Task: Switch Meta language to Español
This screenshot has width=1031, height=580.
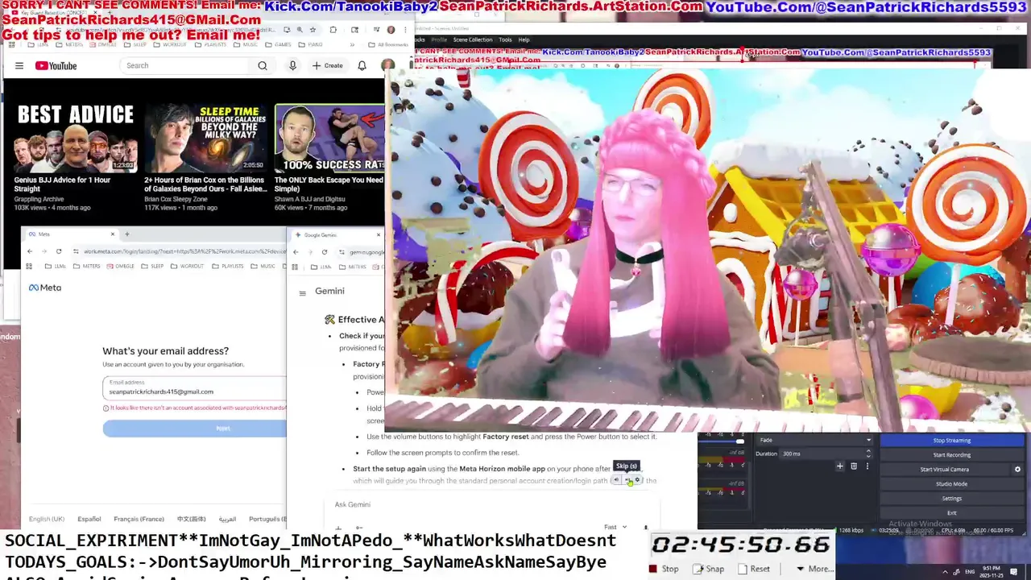Action: pos(89,519)
